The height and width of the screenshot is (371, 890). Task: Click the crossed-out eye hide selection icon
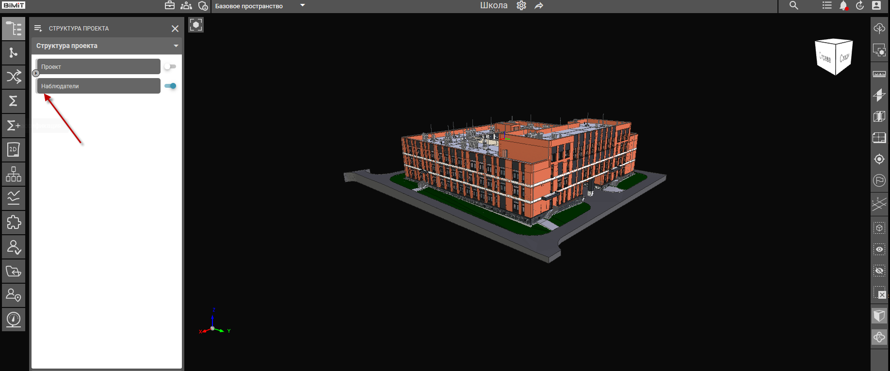pyautogui.click(x=879, y=271)
